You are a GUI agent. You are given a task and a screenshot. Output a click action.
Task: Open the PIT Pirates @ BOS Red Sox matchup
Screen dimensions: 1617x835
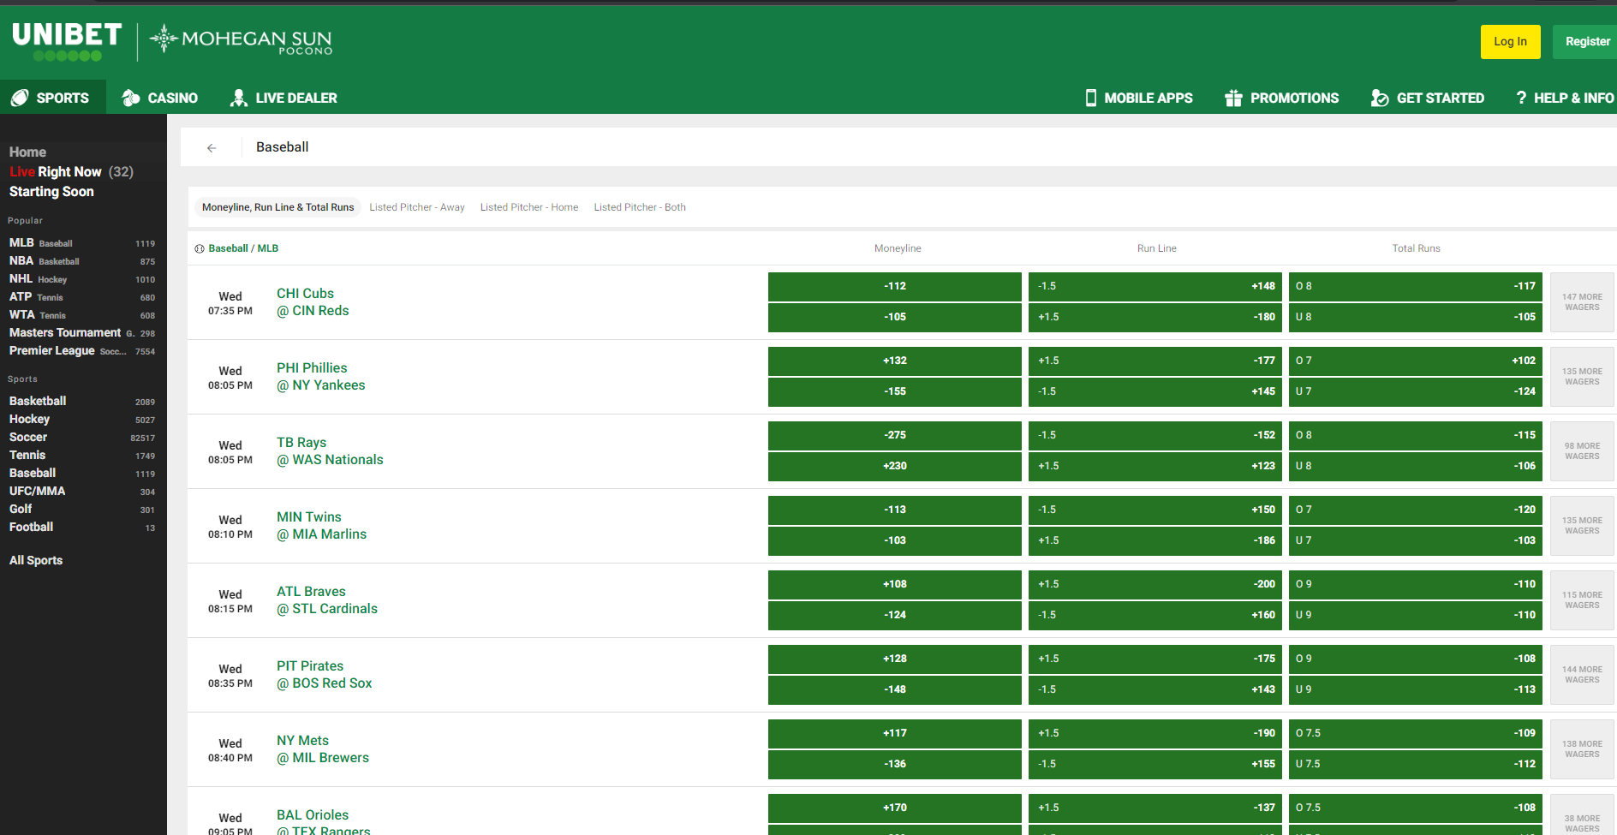click(324, 675)
